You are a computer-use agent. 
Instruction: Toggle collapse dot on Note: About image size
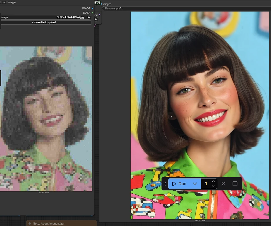click(30, 223)
